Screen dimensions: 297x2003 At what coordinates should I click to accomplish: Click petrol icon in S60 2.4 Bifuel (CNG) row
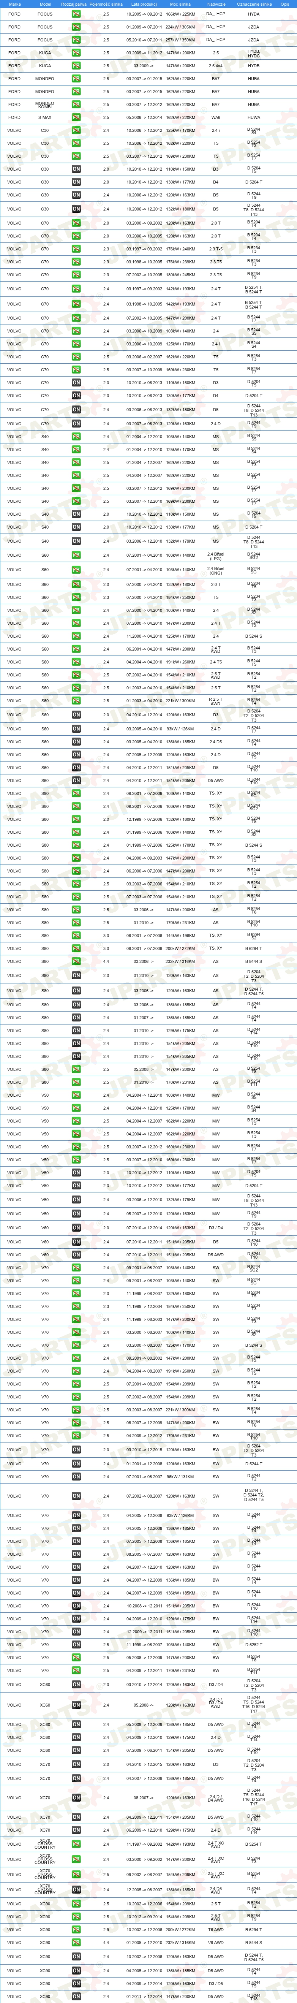[x=76, y=570]
